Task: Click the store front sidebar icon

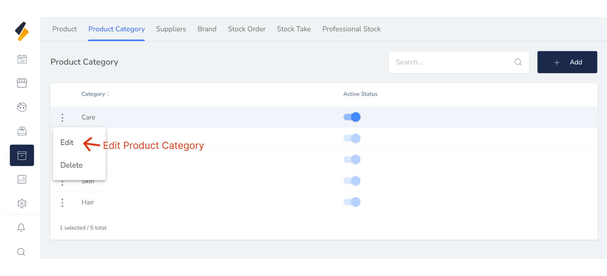Action: click(x=22, y=83)
